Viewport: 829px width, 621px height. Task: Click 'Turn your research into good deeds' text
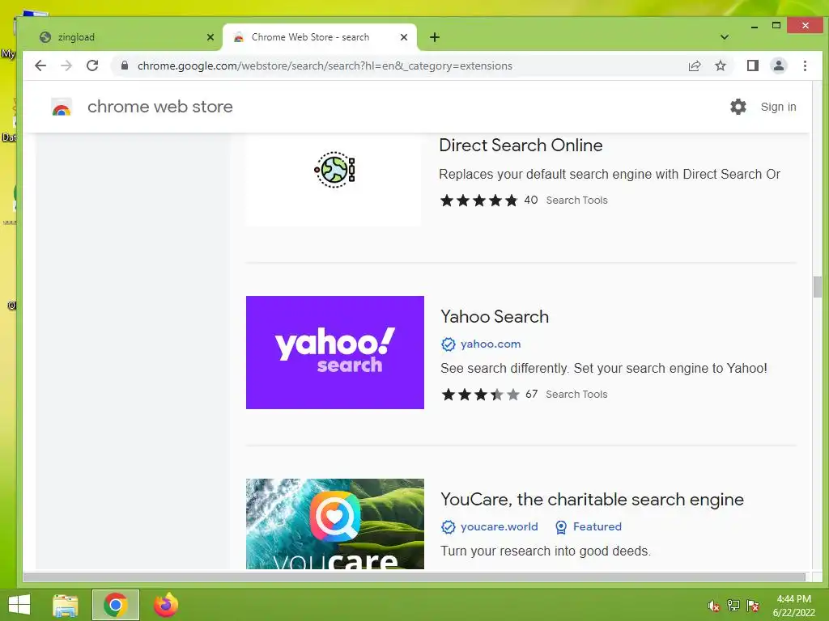(x=545, y=551)
